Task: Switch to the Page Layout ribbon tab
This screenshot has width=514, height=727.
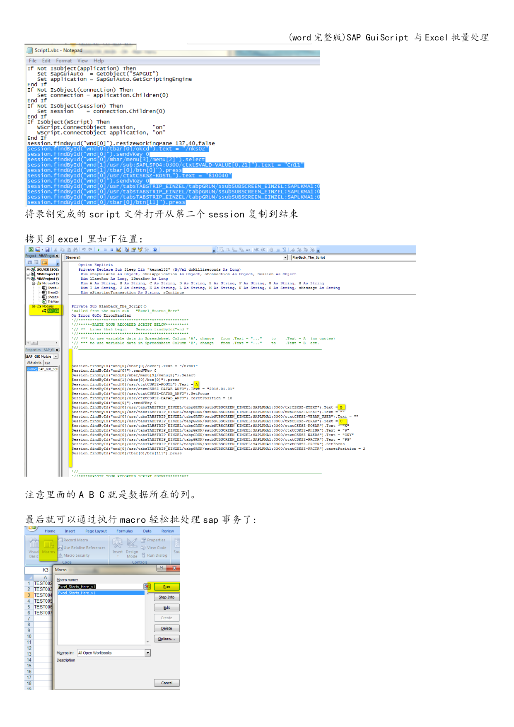Action: coord(96,531)
